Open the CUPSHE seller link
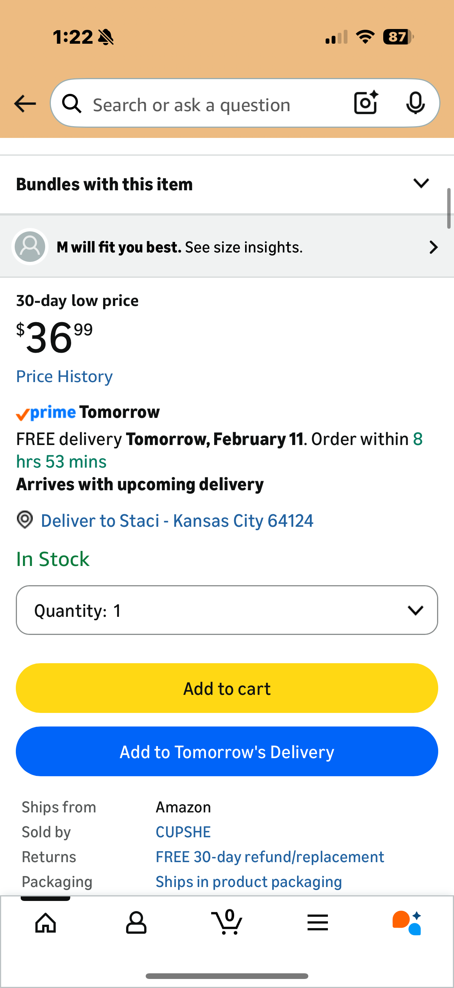Viewport: 454px width, 988px height. click(x=183, y=832)
